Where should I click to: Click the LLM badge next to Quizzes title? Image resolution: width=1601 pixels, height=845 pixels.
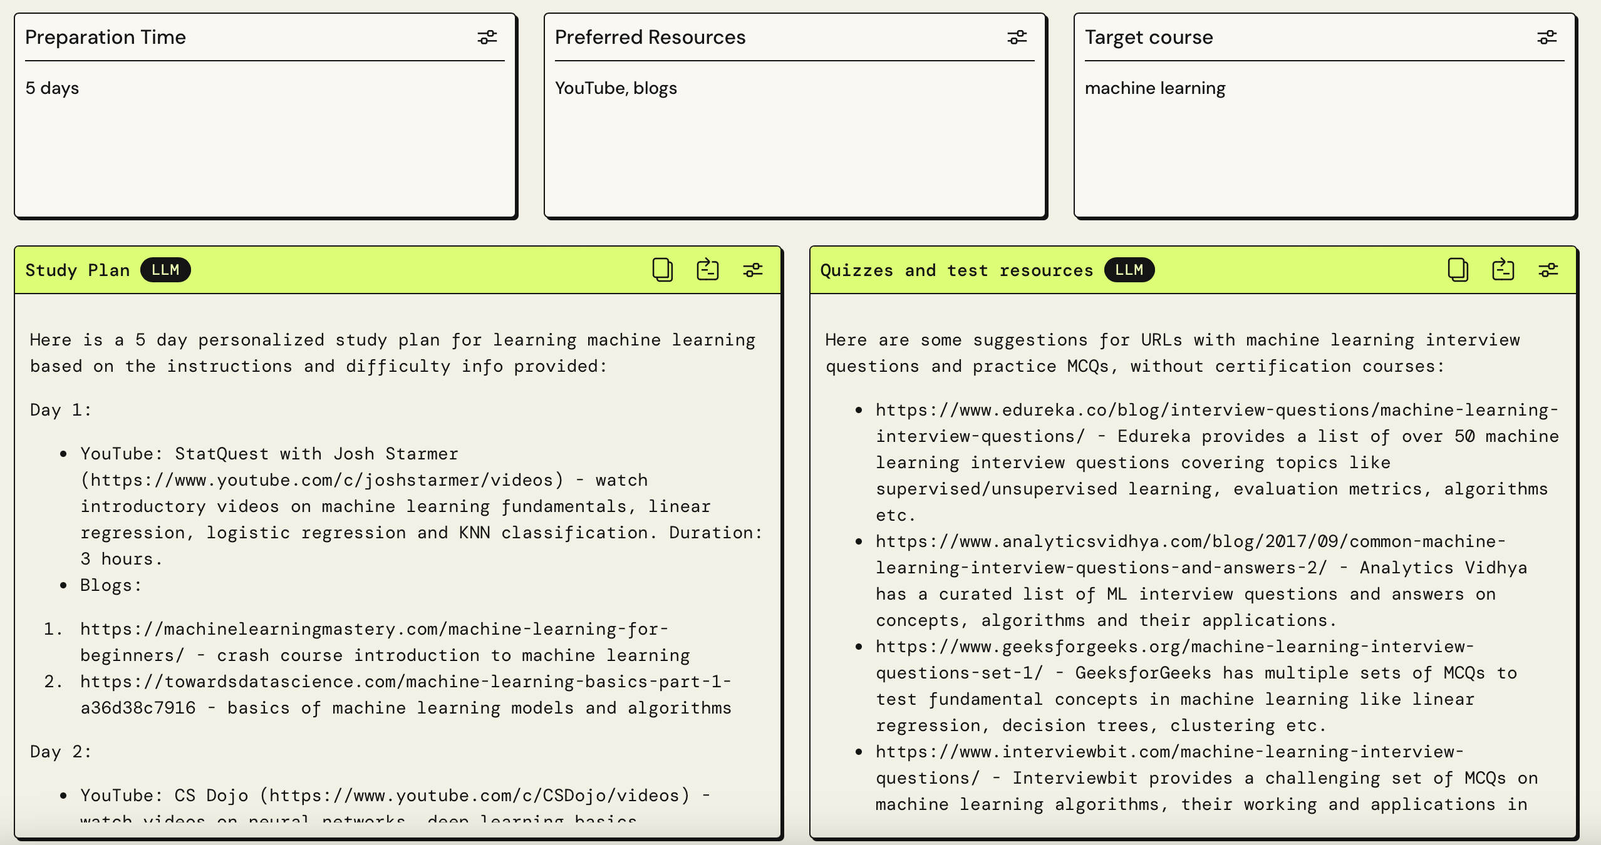coord(1129,270)
